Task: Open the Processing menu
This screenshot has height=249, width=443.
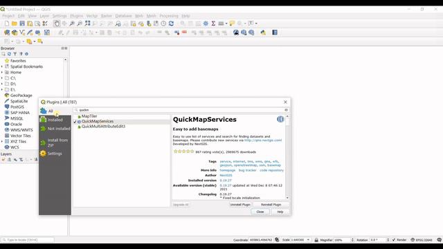Action: coord(169,16)
